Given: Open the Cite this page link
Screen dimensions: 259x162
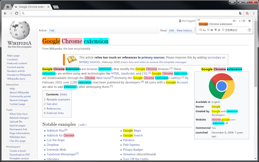Looking at the screenshot, I should click(x=17, y=141).
